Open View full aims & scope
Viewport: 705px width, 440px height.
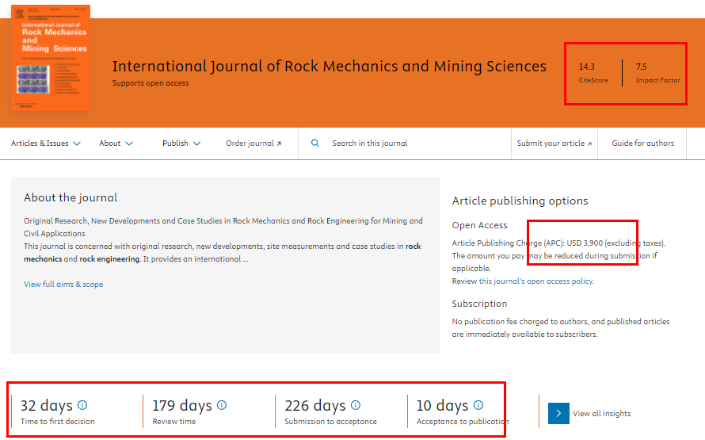tap(63, 284)
